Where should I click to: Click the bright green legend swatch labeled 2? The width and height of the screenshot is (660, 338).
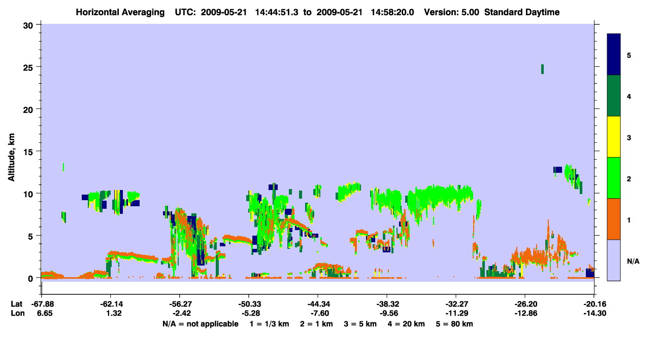click(614, 178)
